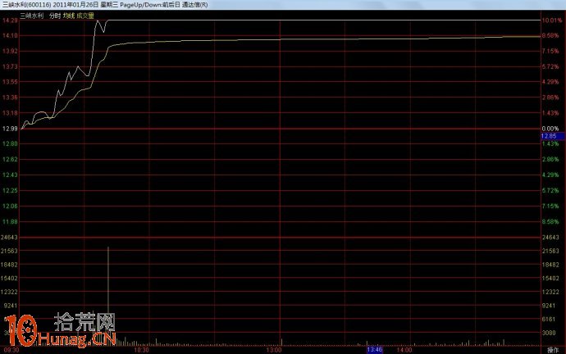
Task: Click the 14:00 time label
Action: tap(404, 350)
